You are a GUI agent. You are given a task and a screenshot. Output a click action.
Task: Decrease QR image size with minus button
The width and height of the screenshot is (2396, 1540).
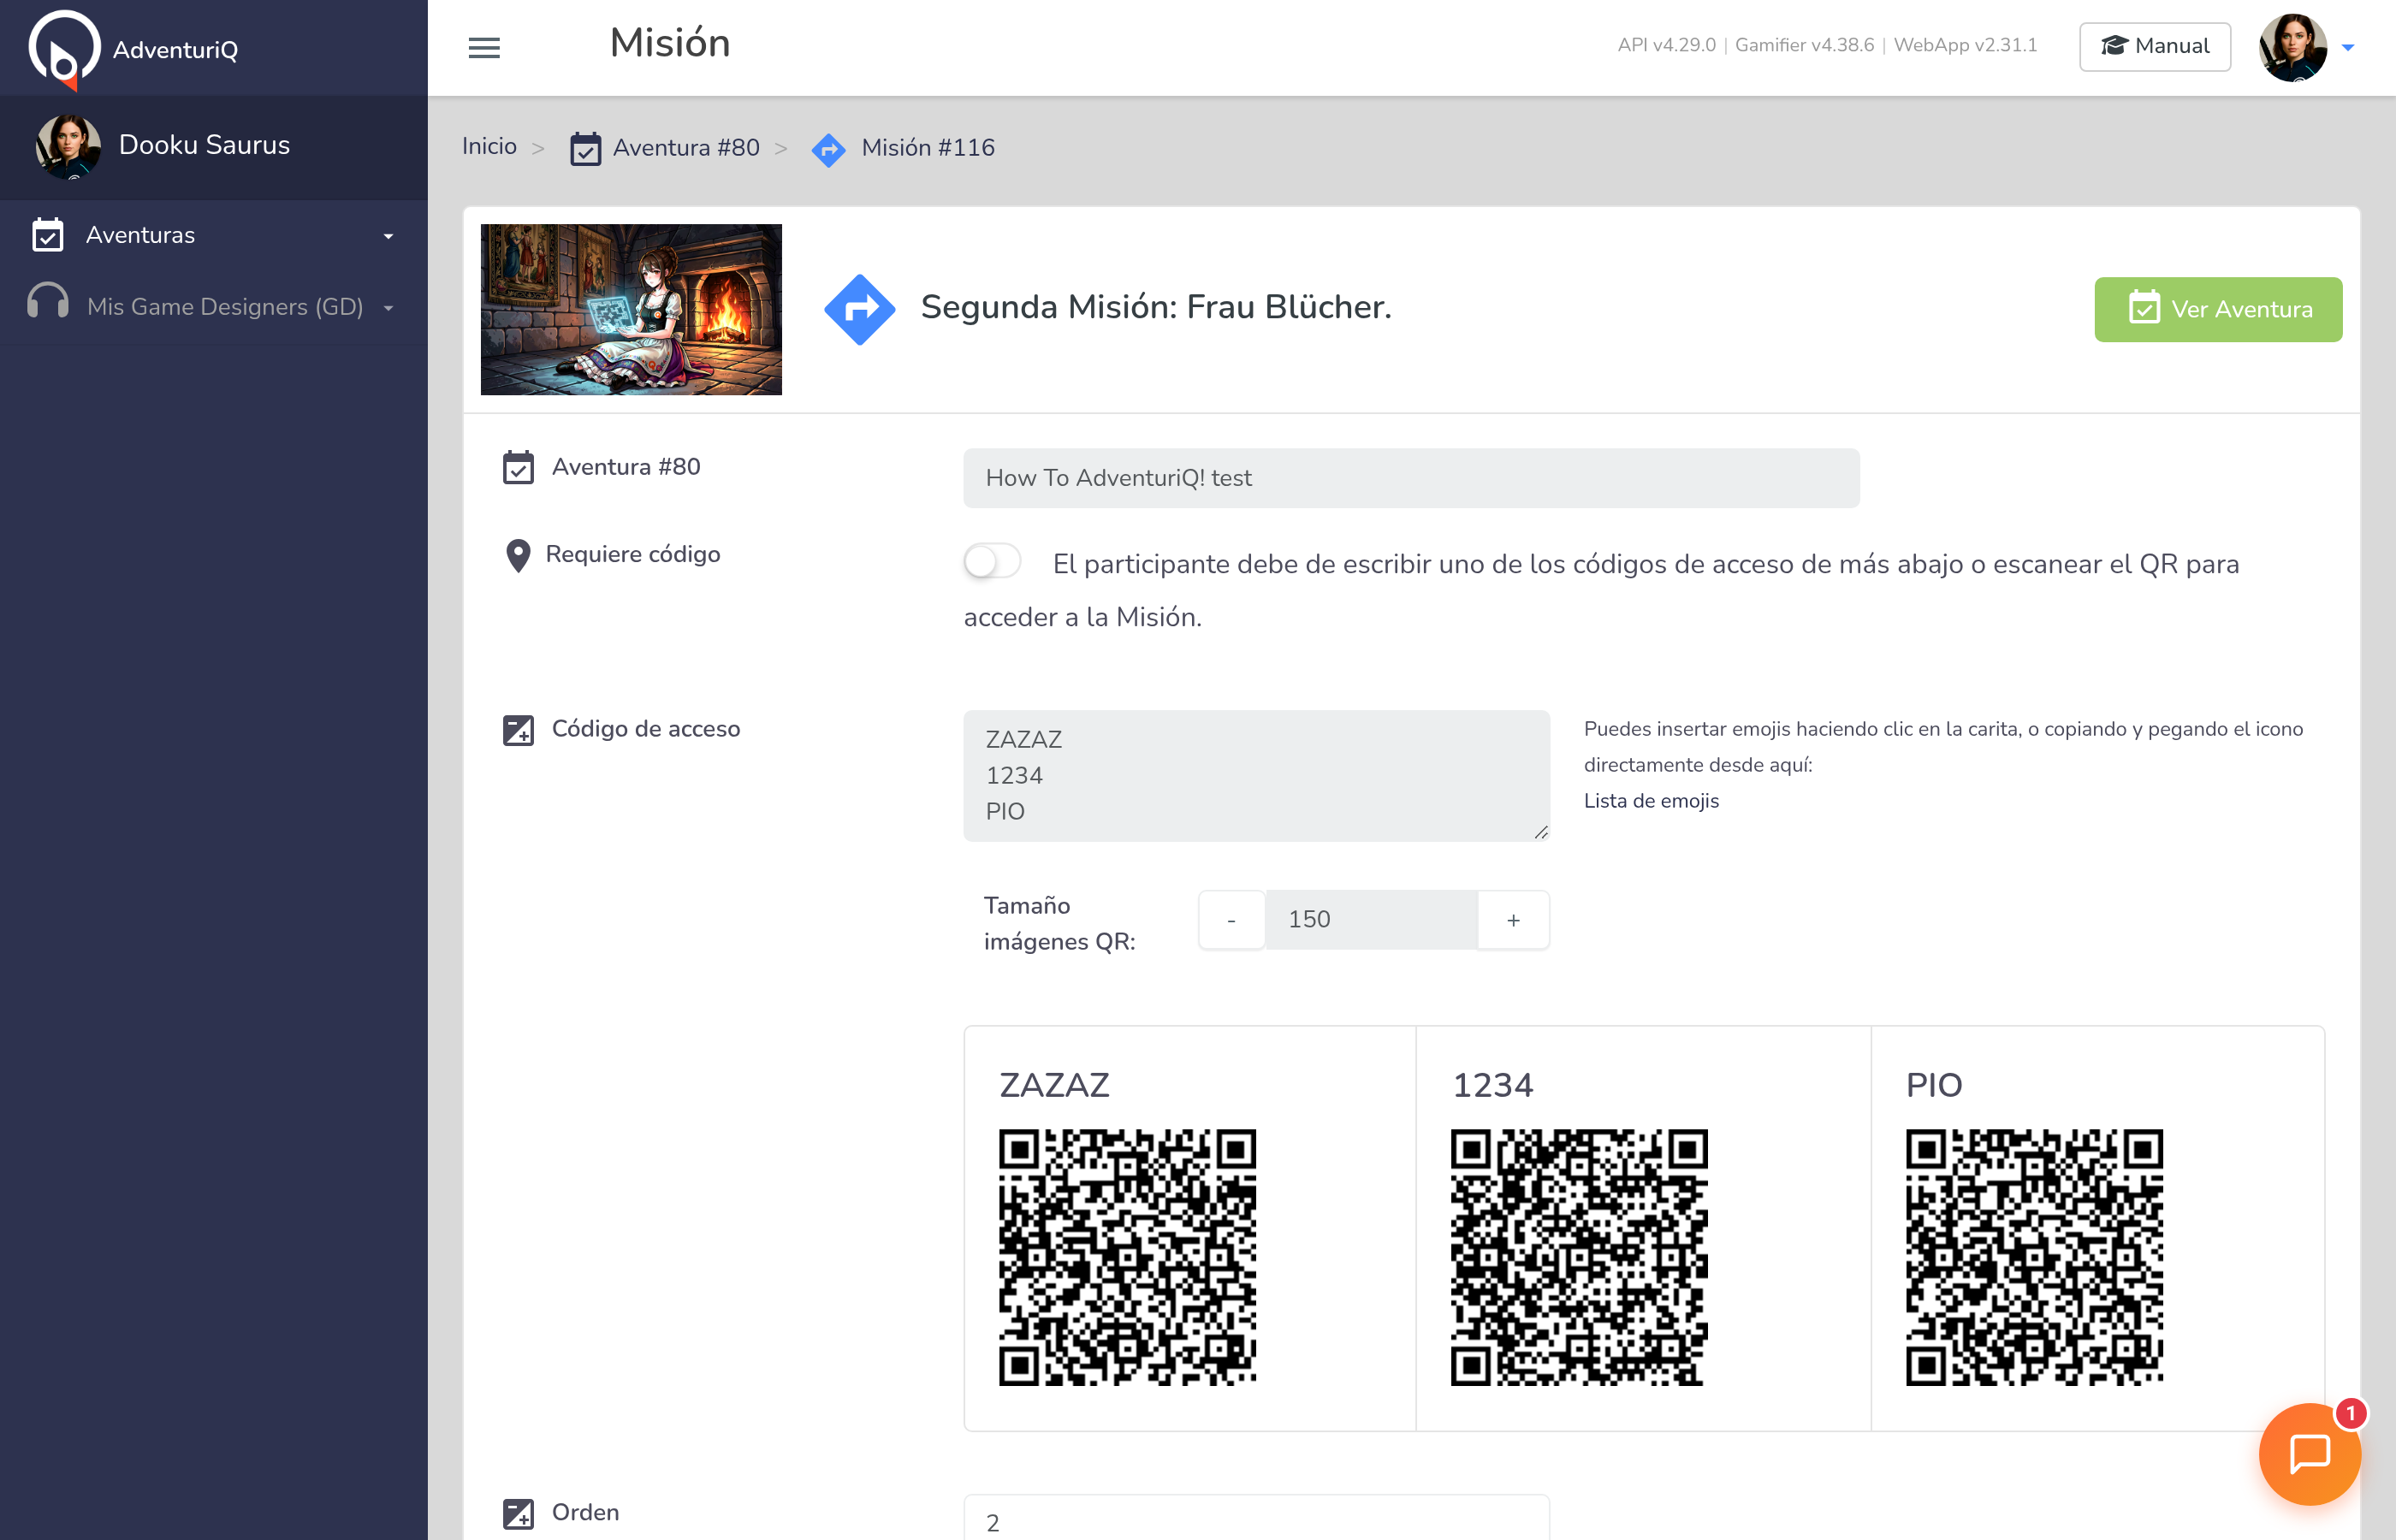(1231, 919)
